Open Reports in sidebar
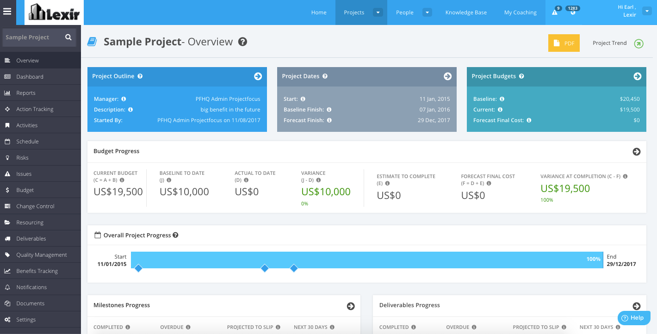The height and width of the screenshot is (334, 657). click(40, 93)
